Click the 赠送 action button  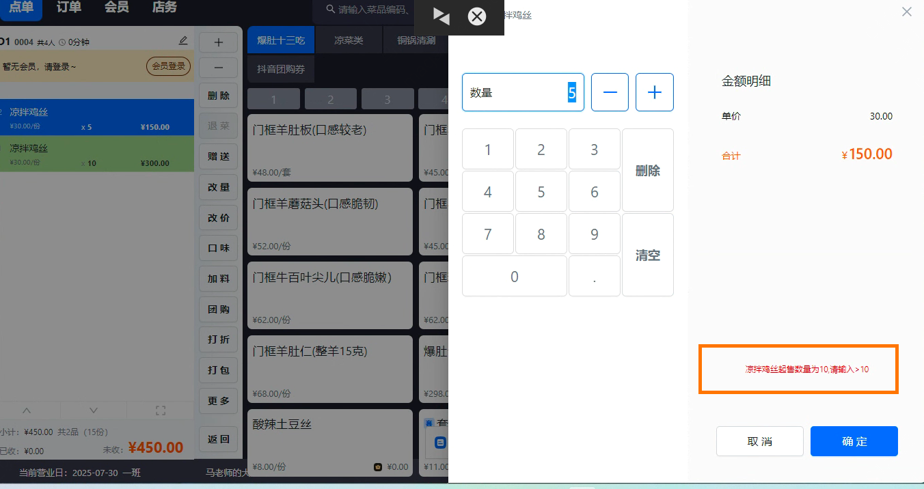click(x=219, y=156)
